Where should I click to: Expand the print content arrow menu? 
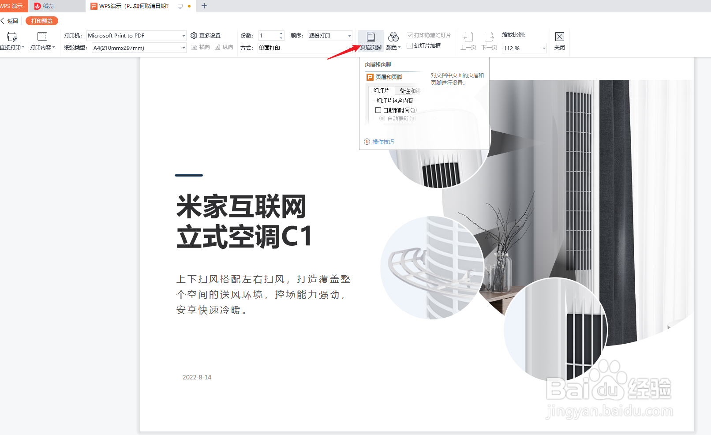[54, 47]
